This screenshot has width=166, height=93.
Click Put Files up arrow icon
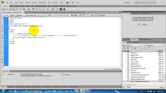tap(135, 48)
